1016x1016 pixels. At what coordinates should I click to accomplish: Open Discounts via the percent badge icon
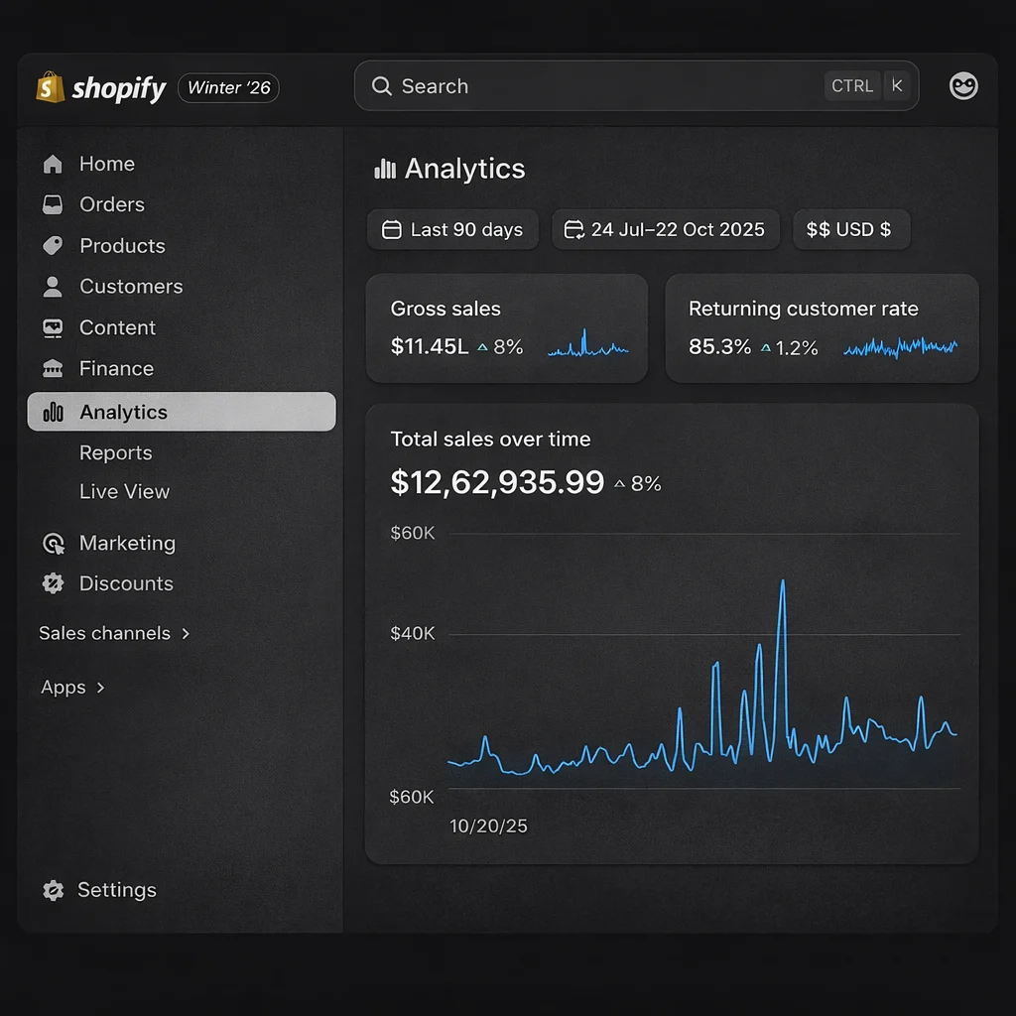[x=53, y=584]
